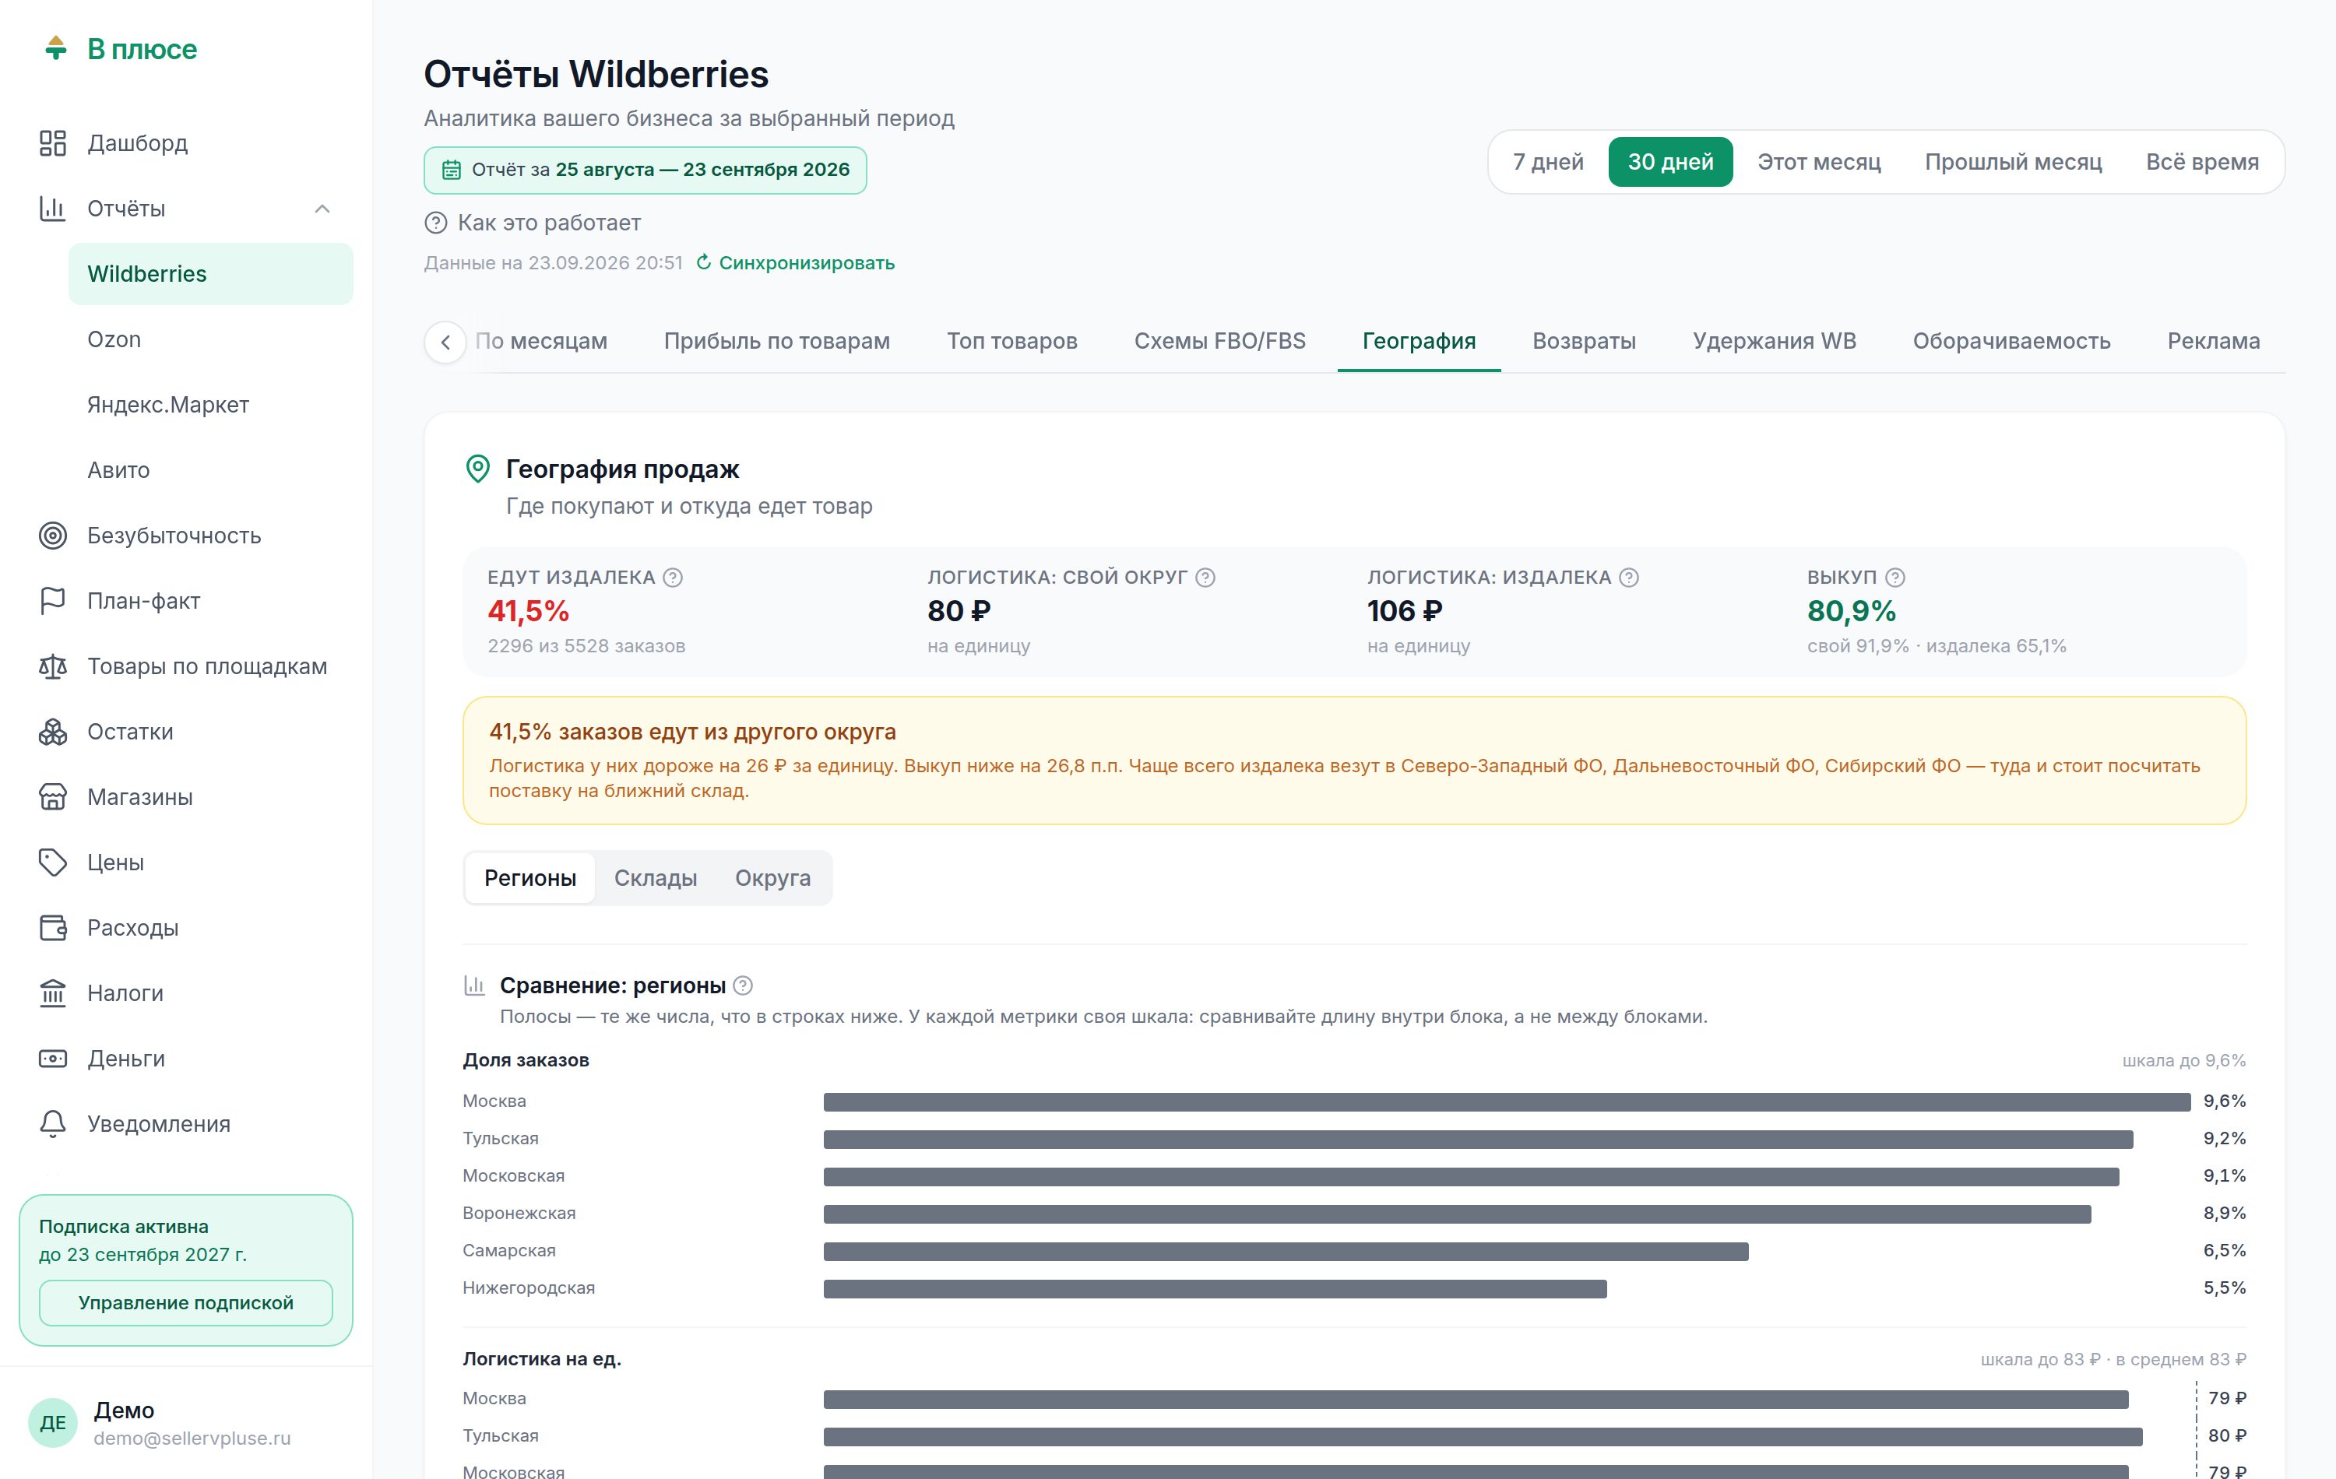
Task: Click the Тульская 80 ₽ logistics bar
Action: pyautogui.click(x=1483, y=1436)
